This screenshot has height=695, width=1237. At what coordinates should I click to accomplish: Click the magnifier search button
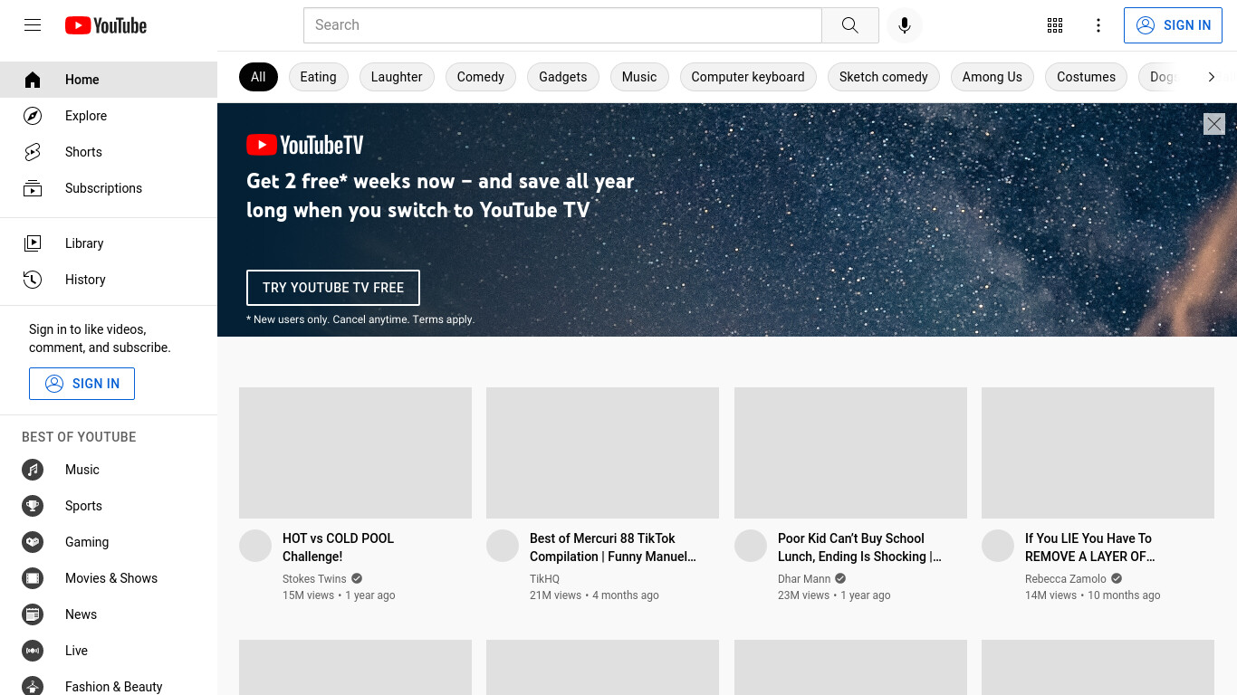(849, 25)
